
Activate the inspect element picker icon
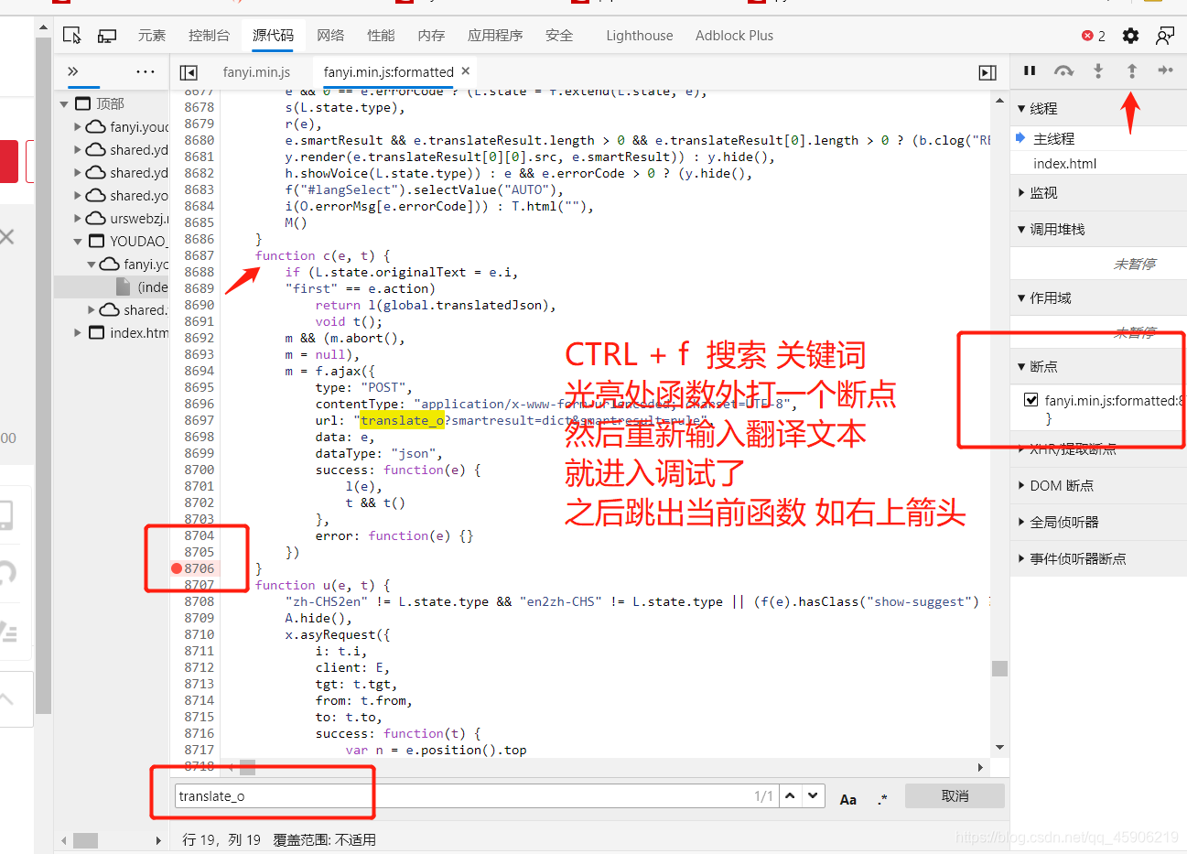pos(72,36)
